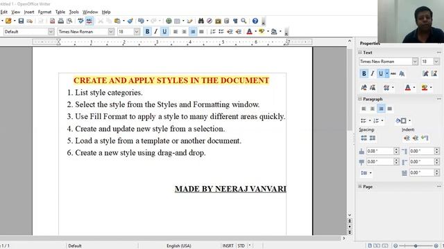Click the Print file directly icon
Screen dimensions: 444x249
point(60,21)
